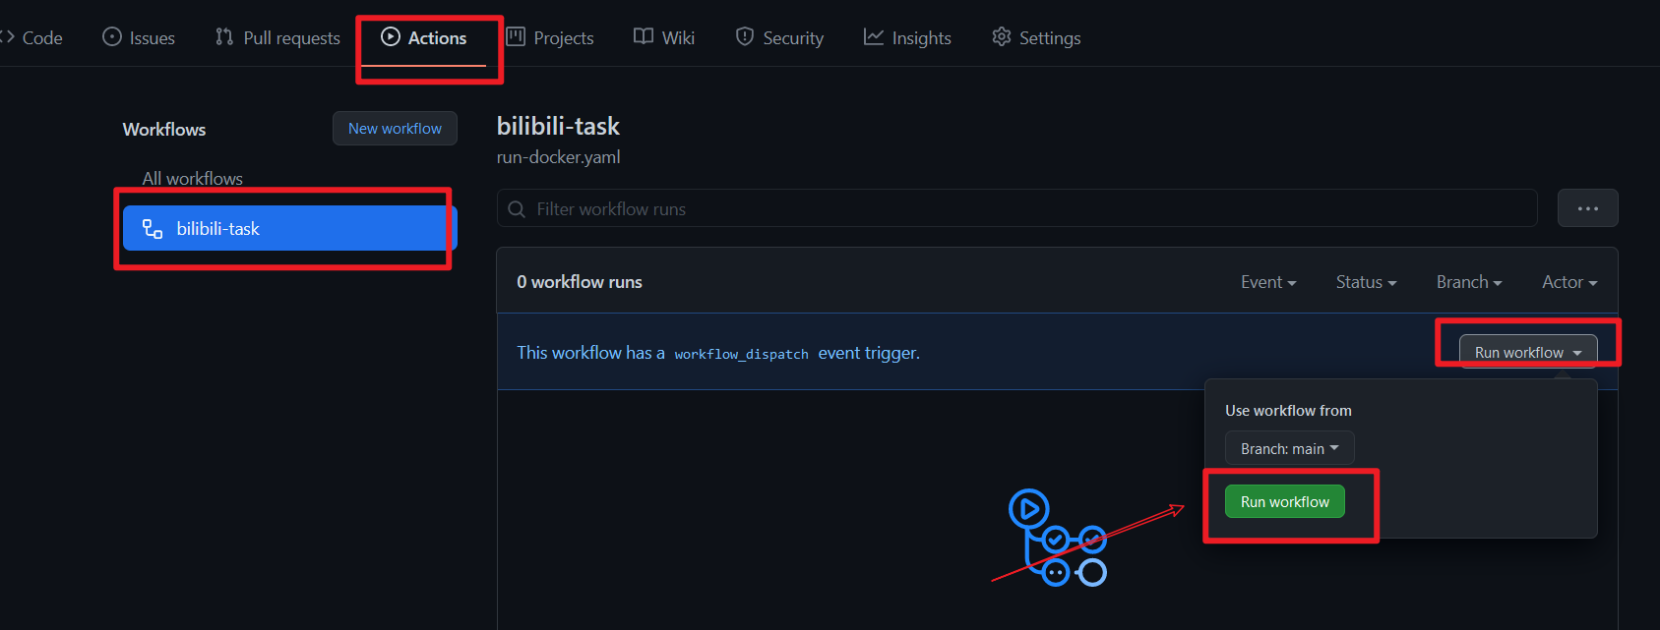Viewport: 1660px width, 630px height.
Task: Open the Actor filter dropdown
Action: pos(1569,282)
